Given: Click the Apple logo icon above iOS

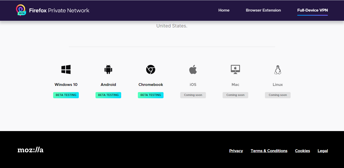Looking at the screenshot, I should [x=193, y=70].
